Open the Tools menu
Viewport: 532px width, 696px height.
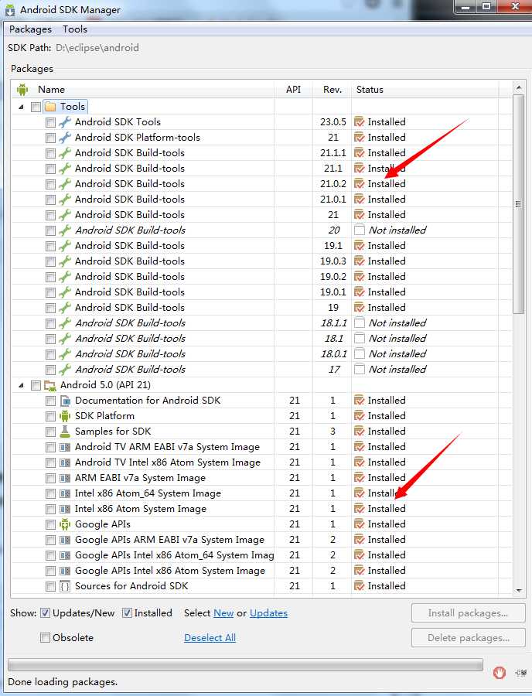pyautogui.click(x=74, y=29)
